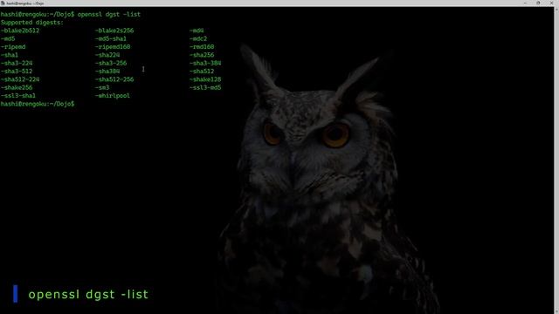559x314 pixels.
Task: Click the -sha3-224 digest entry
Action: click(17, 63)
